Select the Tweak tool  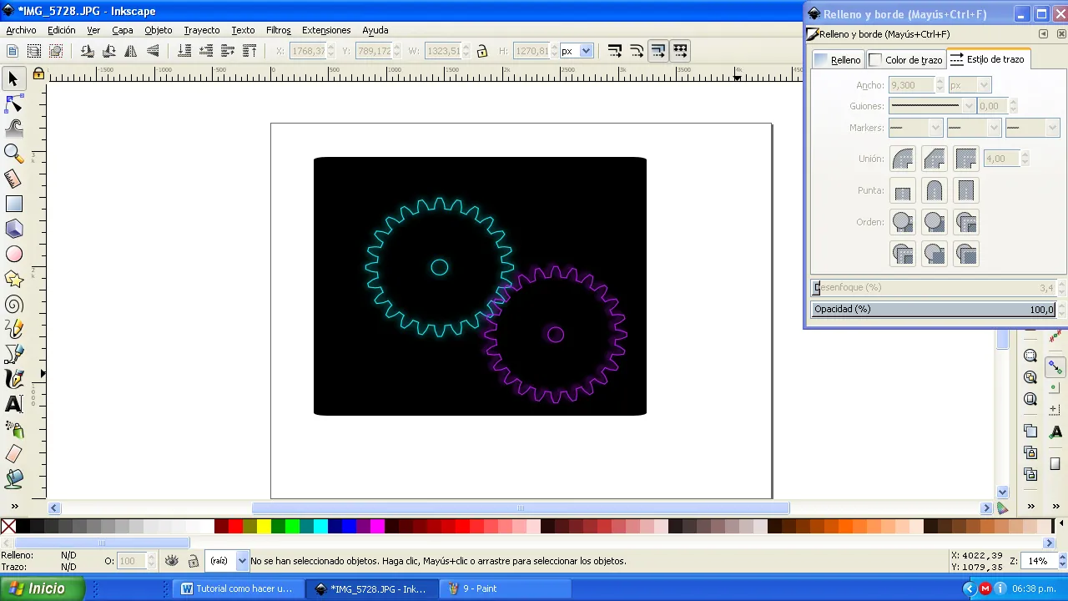click(x=13, y=129)
